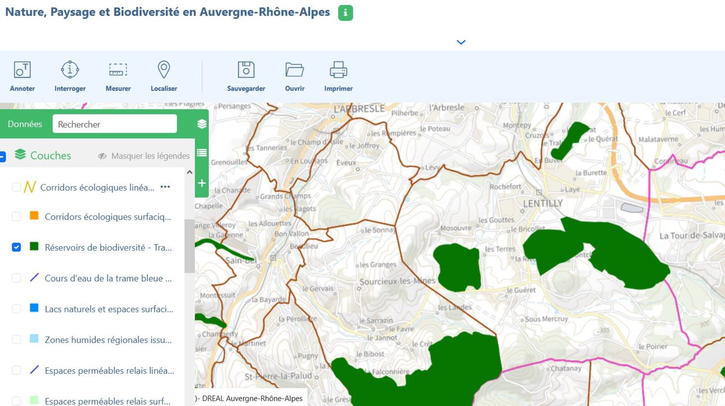
Task: Click the green info icon beside title
Action: 345,13
